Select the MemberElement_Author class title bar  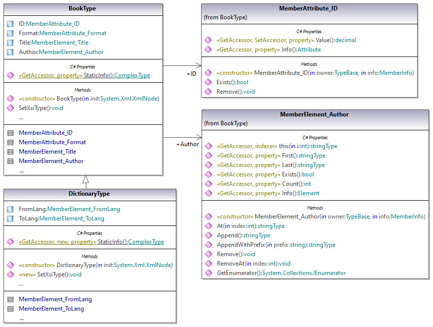point(315,114)
